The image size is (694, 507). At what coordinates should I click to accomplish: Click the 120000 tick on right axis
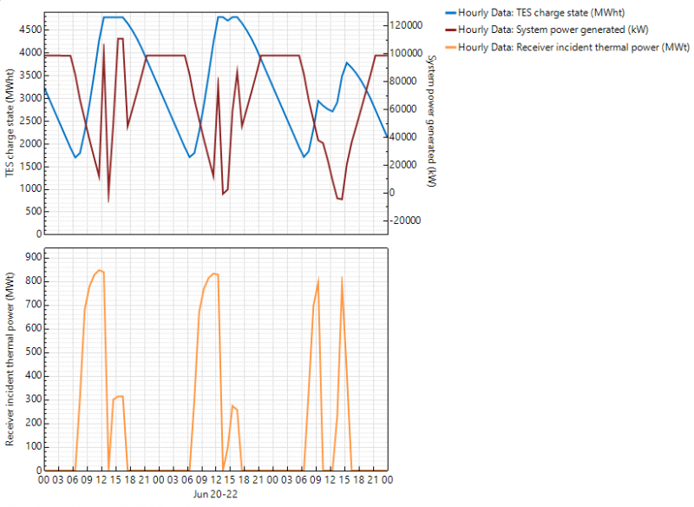click(406, 25)
